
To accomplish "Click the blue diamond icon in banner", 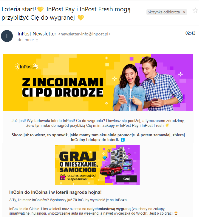I will [105, 158].
